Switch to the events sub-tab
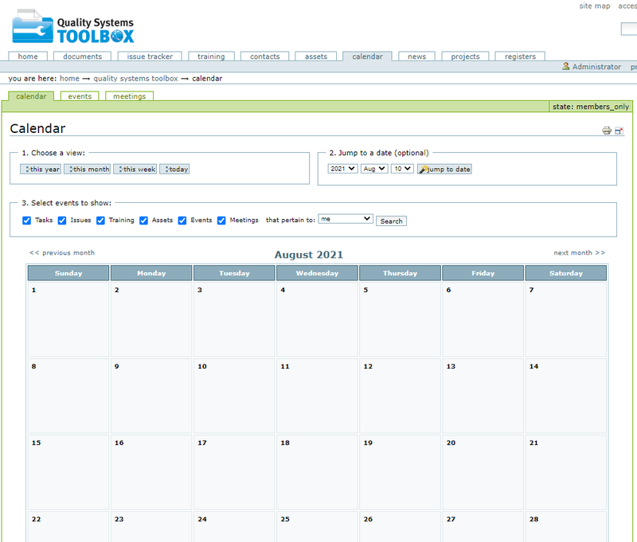Viewport: 637px width, 542px height. (80, 96)
